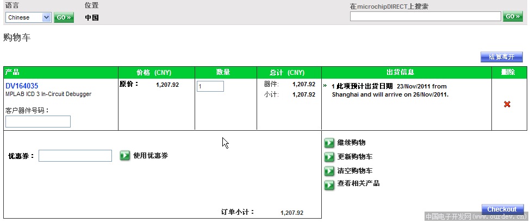
Task: Click the 价格 (CNY) column header
Action: pos(157,73)
